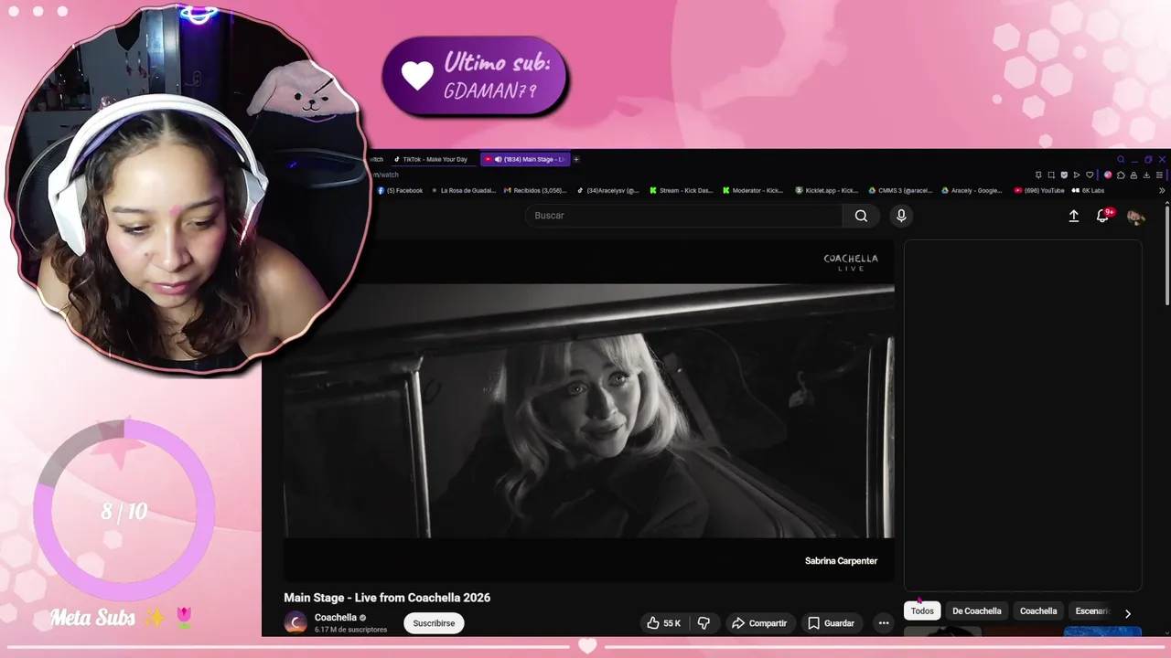This screenshot has width=1171, height=658.
Task: Click the browser tab search magnifier
Action: pyautogui.click(x=1121, y=159)
